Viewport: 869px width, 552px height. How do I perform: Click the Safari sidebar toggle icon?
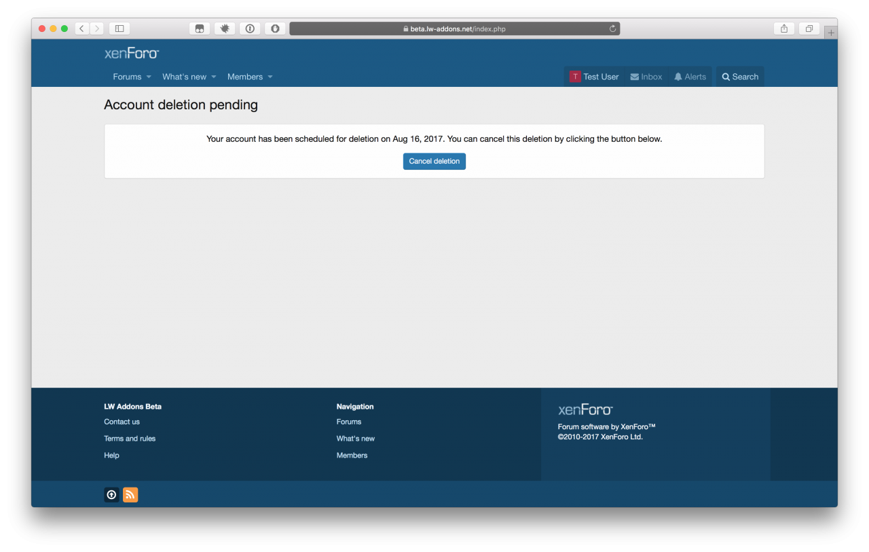click(x=119, y=29)
